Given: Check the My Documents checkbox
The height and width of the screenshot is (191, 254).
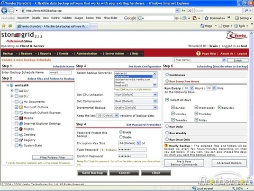Looking at the screenshot, I should click(16, 101).
